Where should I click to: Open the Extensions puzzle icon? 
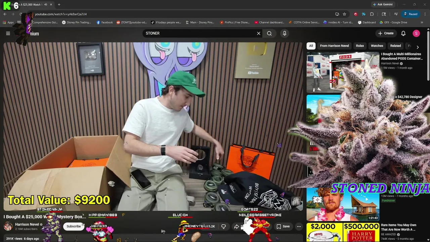tap(372, 14)
